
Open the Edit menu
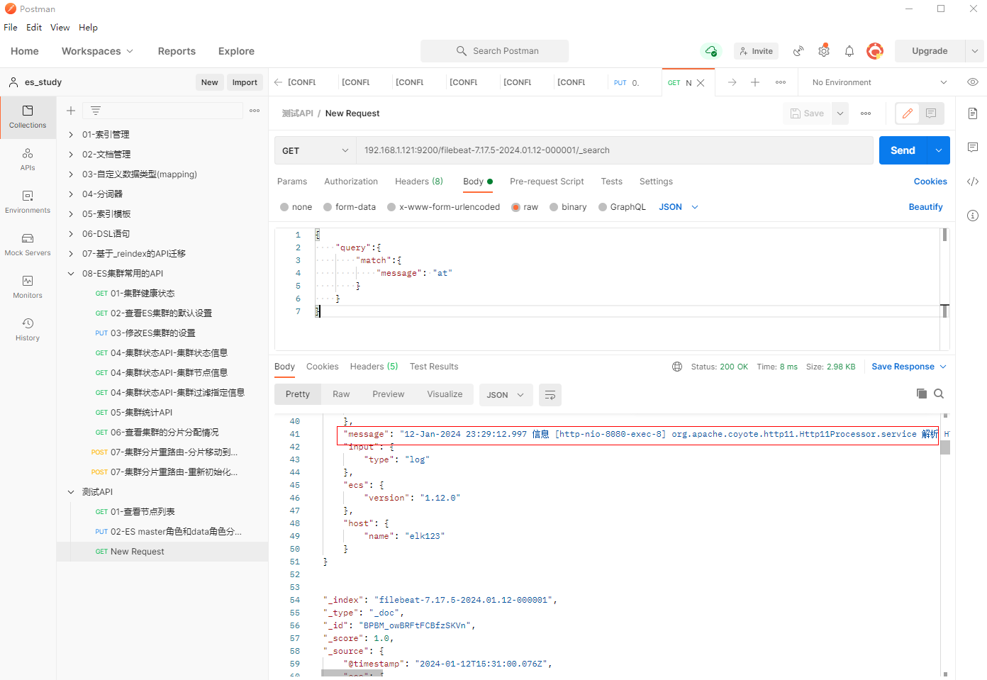click(34, 28)
